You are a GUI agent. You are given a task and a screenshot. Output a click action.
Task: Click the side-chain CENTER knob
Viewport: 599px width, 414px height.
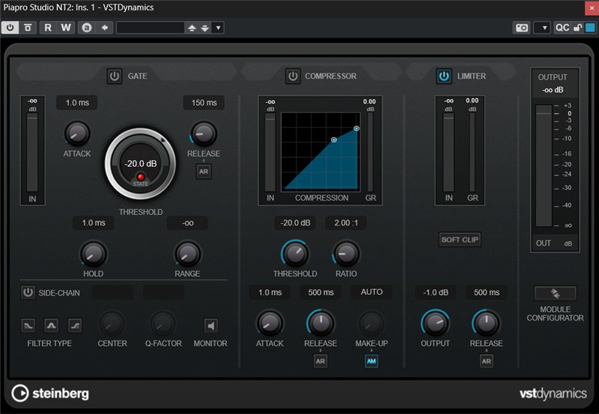[x=112, y=324]
